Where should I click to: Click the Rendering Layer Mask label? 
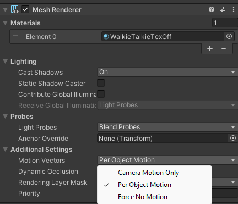[x=53, y=183]
